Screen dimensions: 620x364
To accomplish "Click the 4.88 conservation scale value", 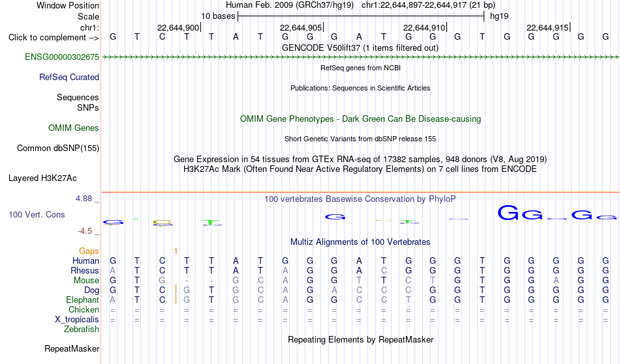I will pos(84,199).
